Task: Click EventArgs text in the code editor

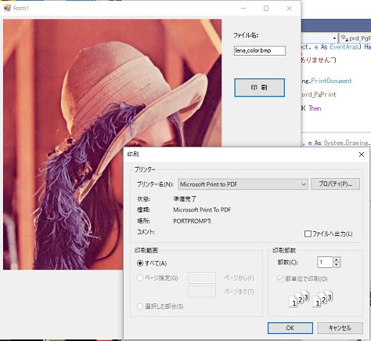Action: (x=344, y=47)
